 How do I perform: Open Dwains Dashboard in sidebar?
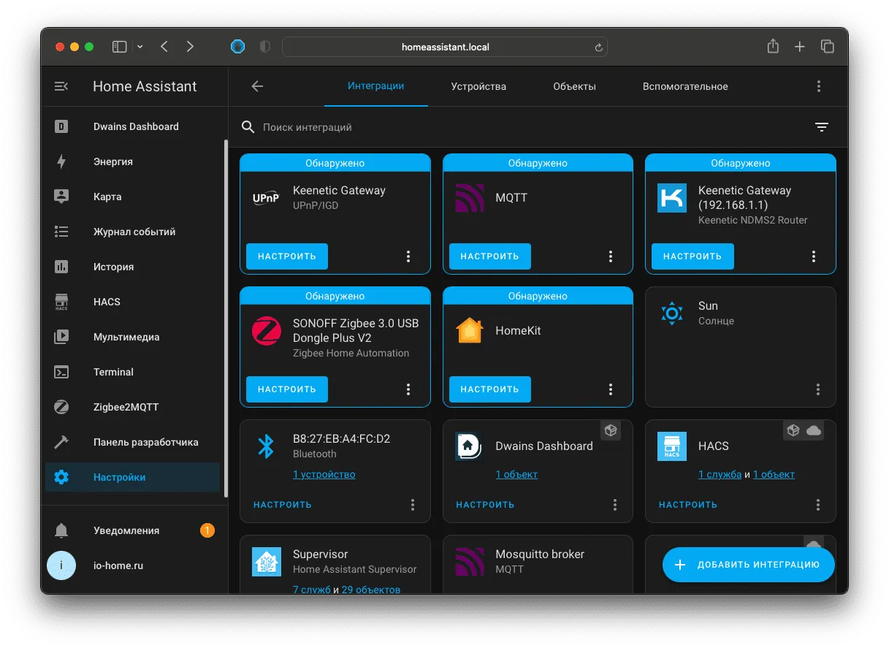point(132,126)
